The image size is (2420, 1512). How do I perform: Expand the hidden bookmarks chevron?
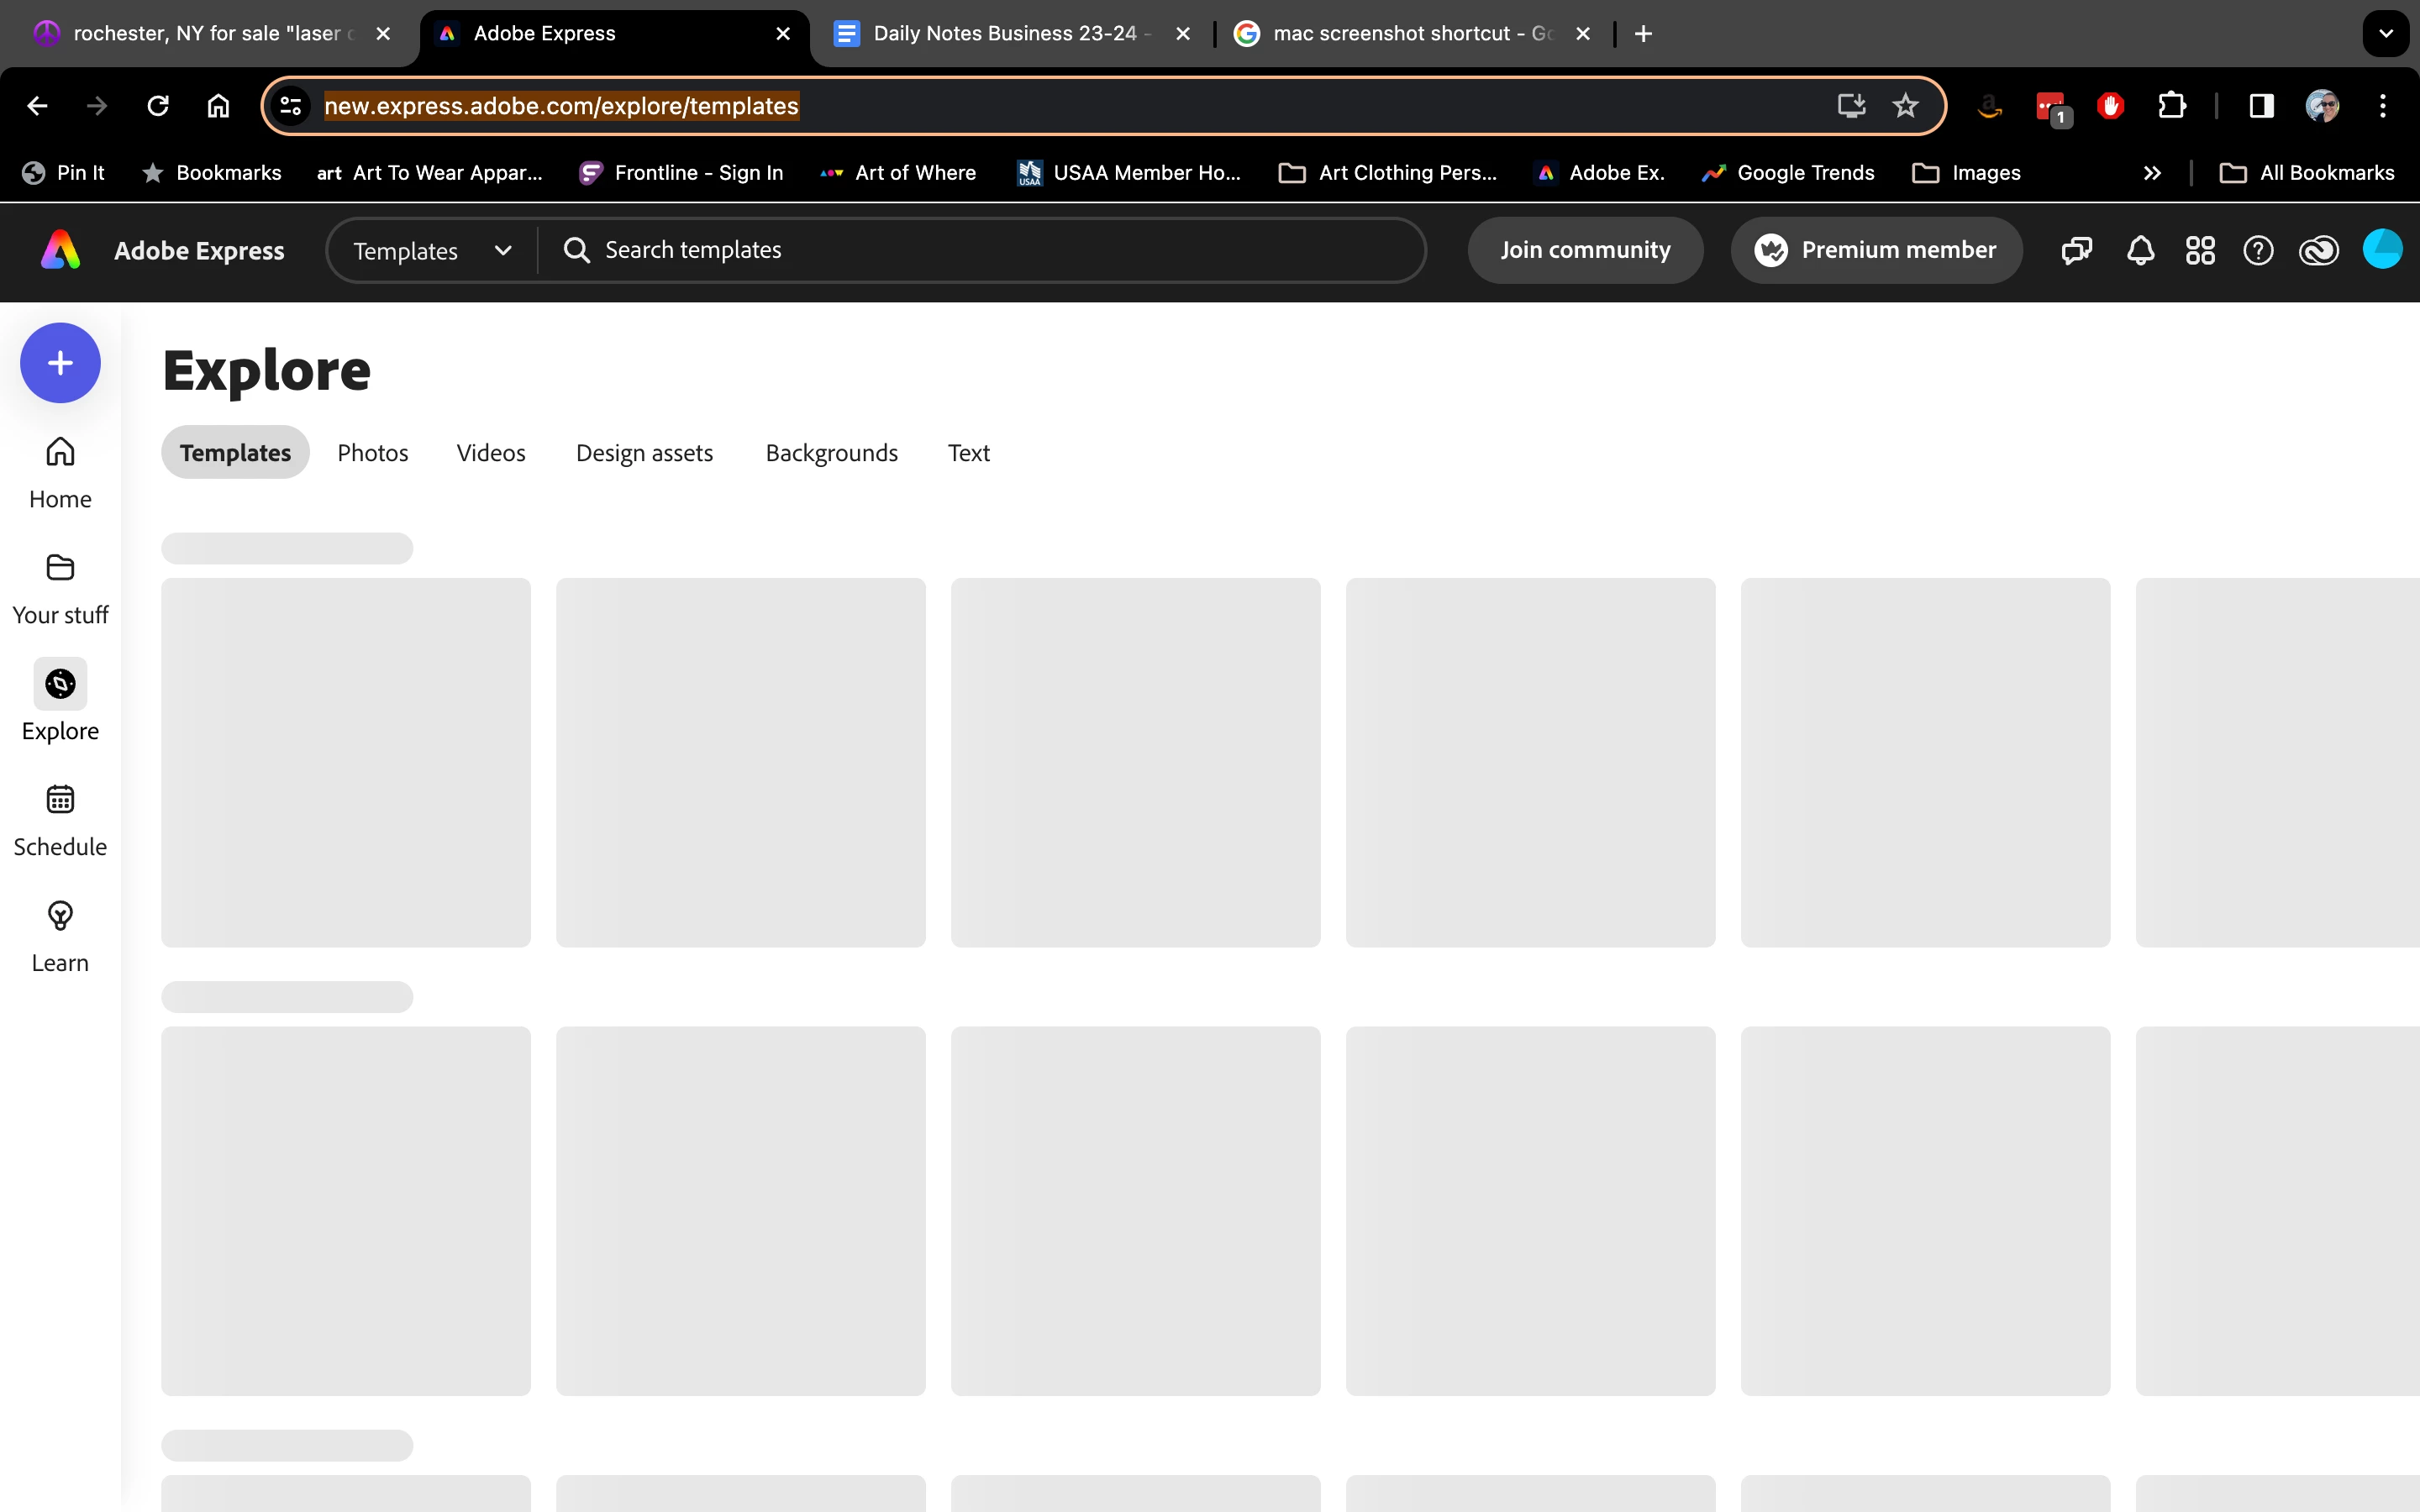click(x=2152, y=173)
